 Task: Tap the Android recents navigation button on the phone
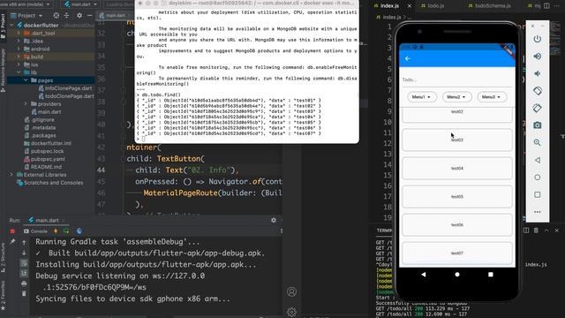pyautogui.click(x=491, y=275)
